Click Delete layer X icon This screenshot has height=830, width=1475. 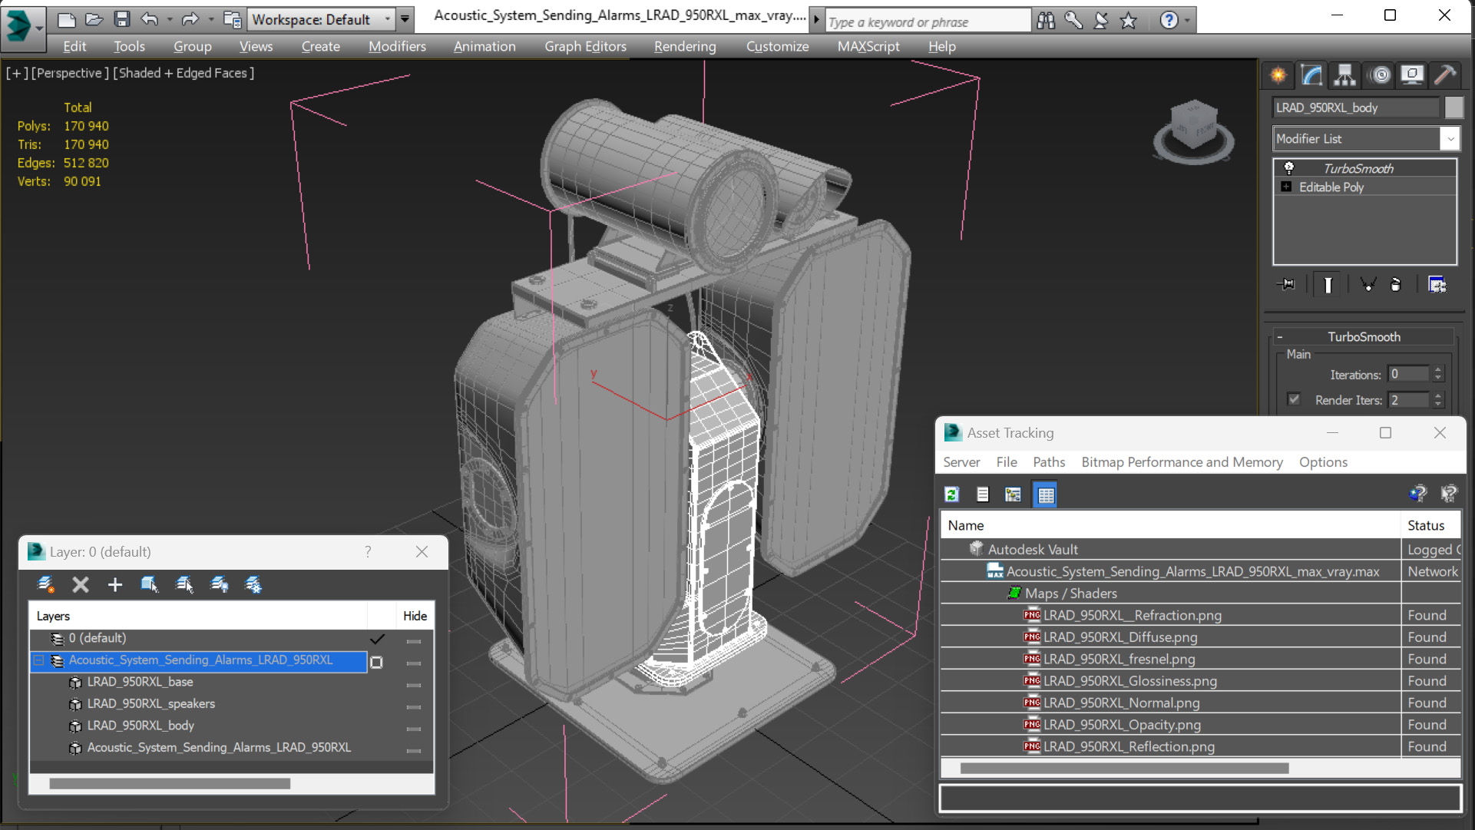pos(80,585)
